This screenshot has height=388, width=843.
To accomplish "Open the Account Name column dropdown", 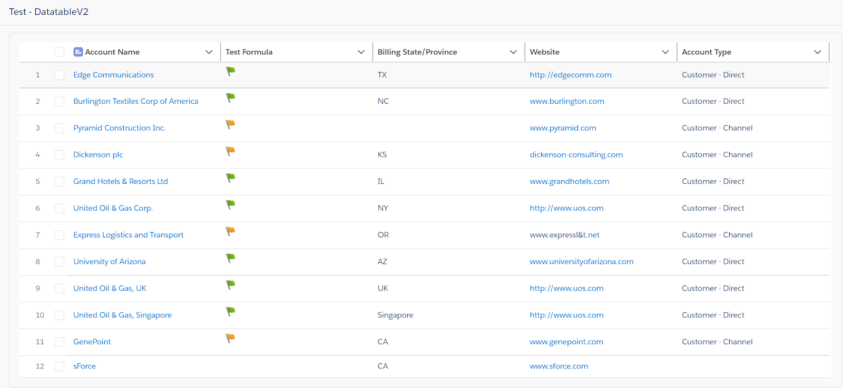I will (x=209, y=52).
